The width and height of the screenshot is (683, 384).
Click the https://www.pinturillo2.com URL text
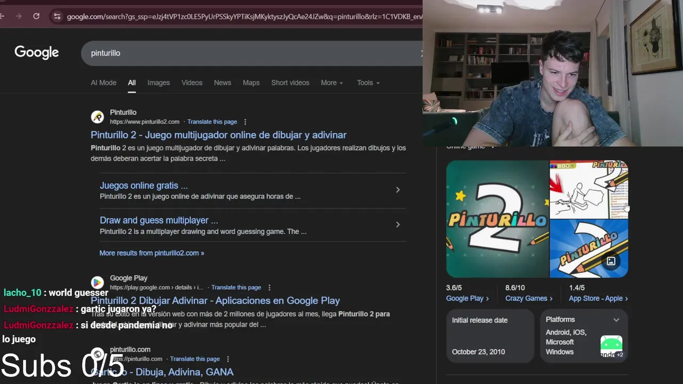point(145,122)
